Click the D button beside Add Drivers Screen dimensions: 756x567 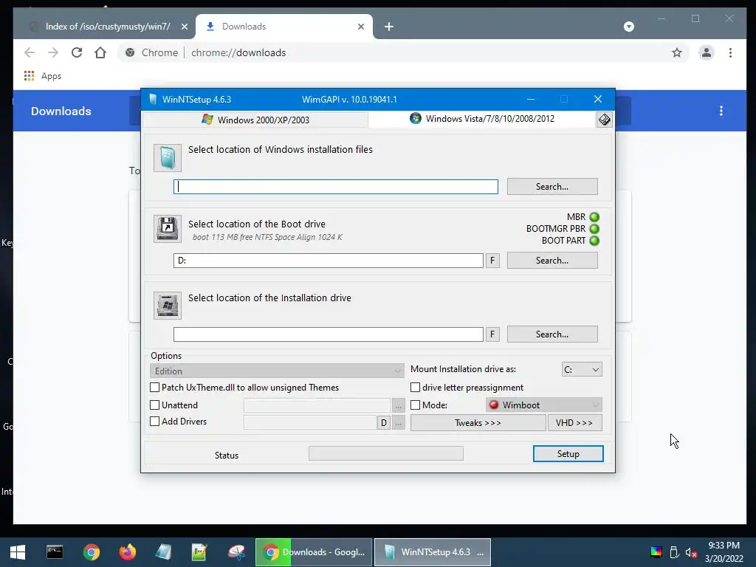pos(383,423)
